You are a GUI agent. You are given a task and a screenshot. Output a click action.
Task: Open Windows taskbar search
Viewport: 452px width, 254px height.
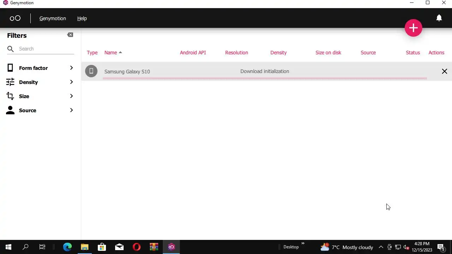click(25, 247)
